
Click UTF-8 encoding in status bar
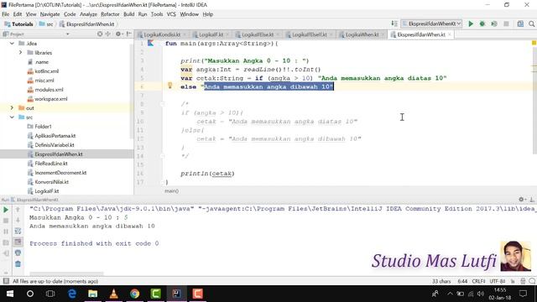pos(497,281)
